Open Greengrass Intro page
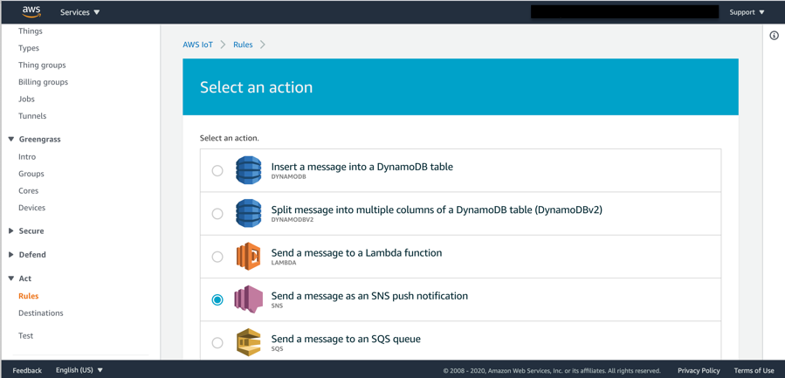This screenshot has height=378, width=785. tap(27, 157)
